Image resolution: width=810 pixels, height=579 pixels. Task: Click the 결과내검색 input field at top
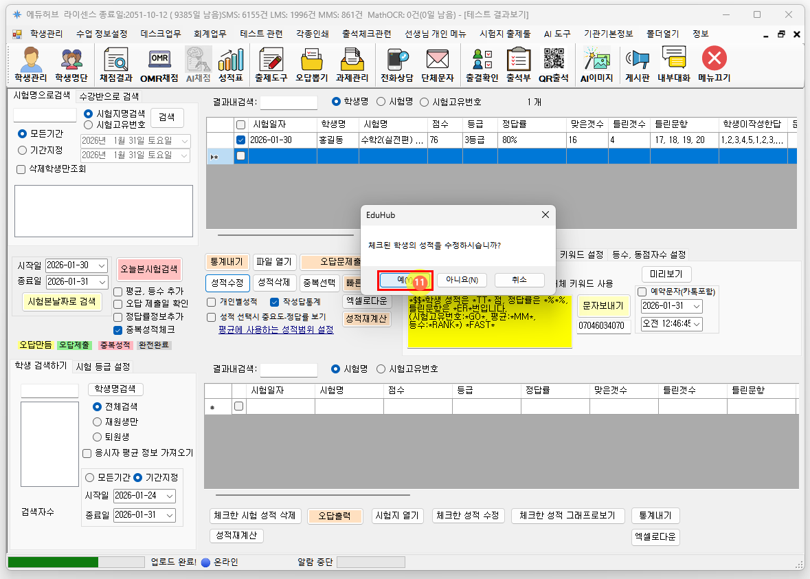[x=289, y=102]
